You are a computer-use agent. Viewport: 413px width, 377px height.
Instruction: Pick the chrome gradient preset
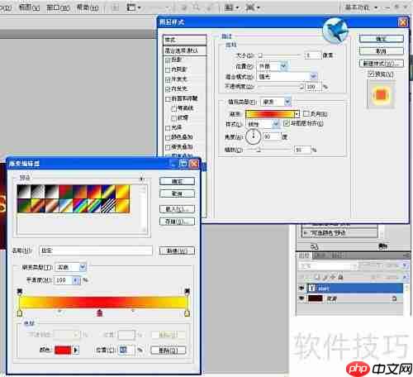66,206
